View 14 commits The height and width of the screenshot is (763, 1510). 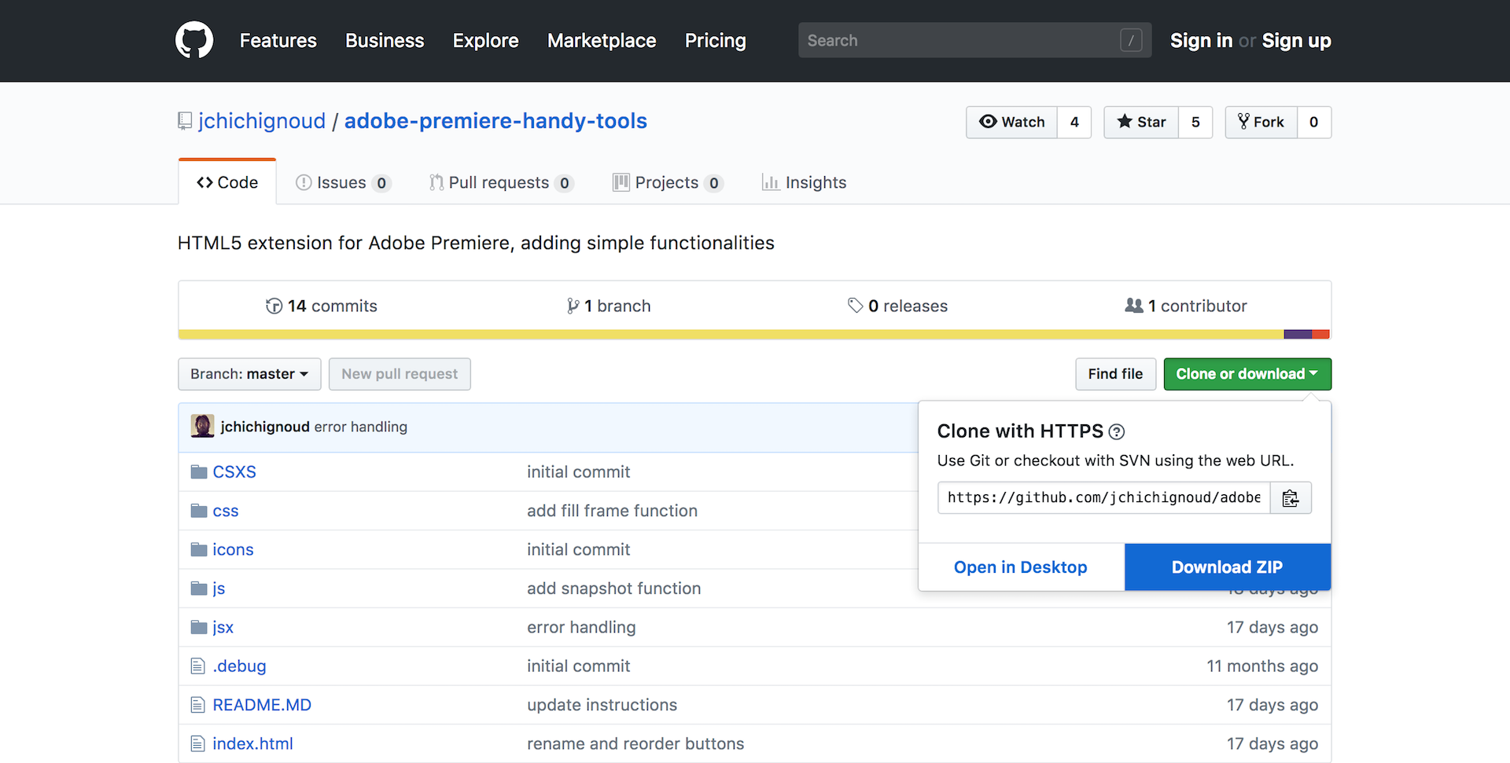click(322, 306)
